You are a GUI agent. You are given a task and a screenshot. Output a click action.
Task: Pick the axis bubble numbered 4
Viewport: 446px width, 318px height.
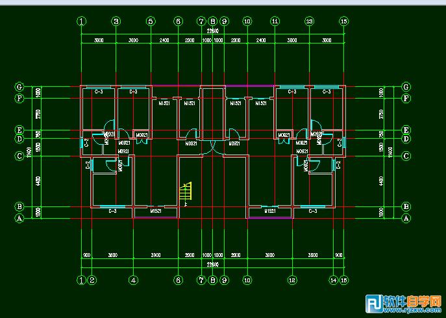tap(133, 280)
